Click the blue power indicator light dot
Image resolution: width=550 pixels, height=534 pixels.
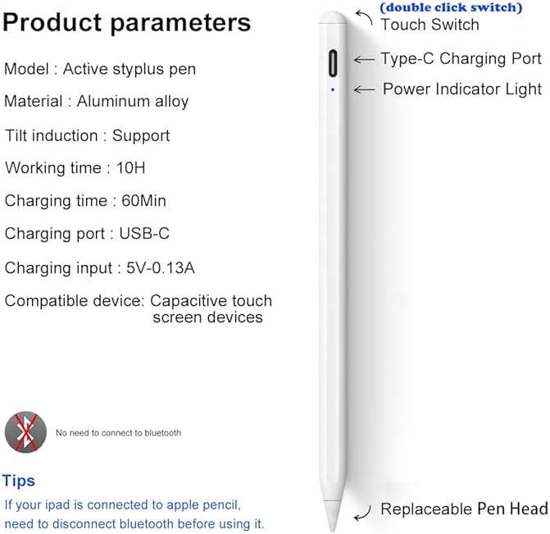(x=333, y=90)
